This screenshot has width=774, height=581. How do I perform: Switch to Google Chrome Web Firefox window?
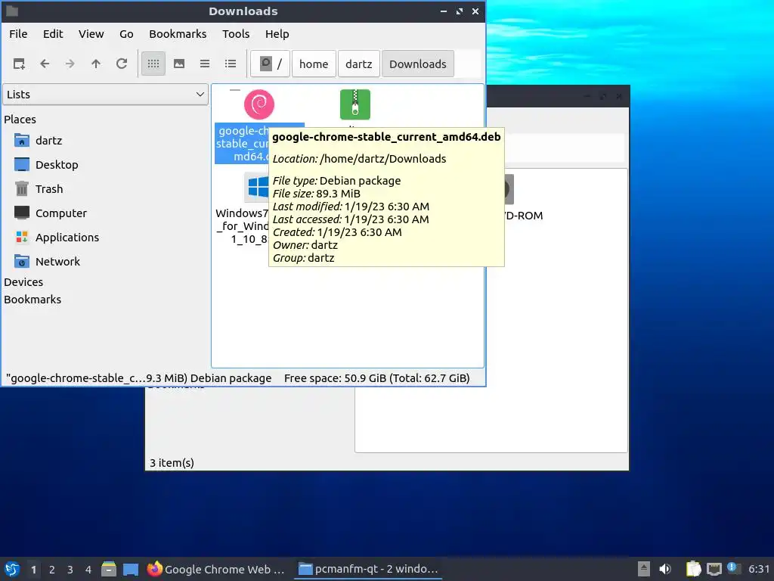coord(217,569)
